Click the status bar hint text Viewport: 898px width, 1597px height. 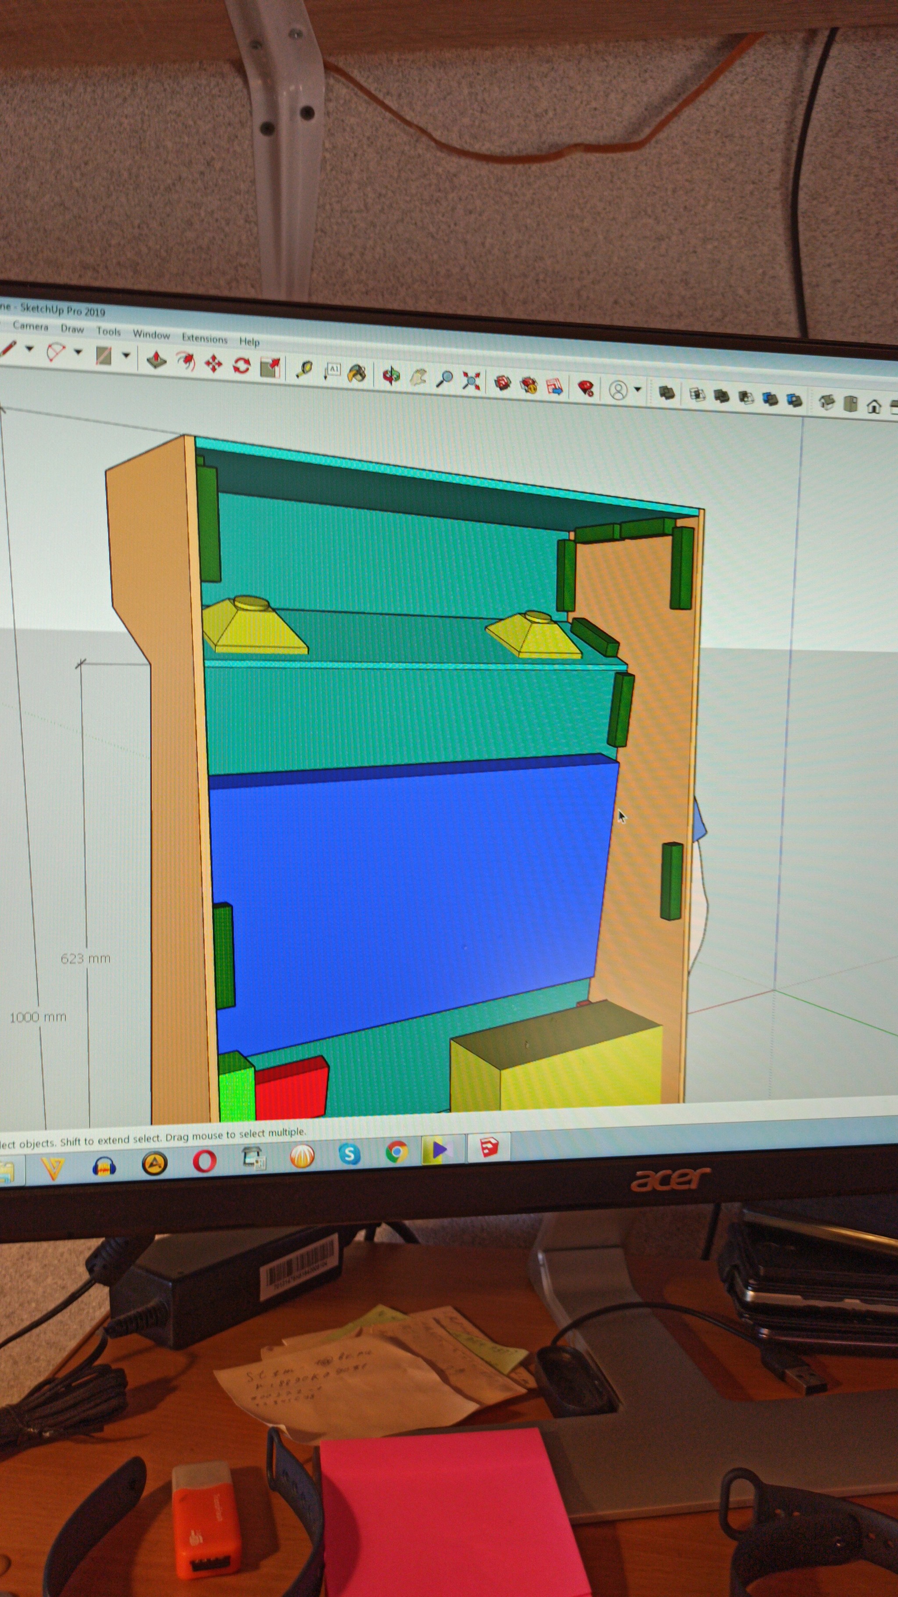[x=153, y=1138]
